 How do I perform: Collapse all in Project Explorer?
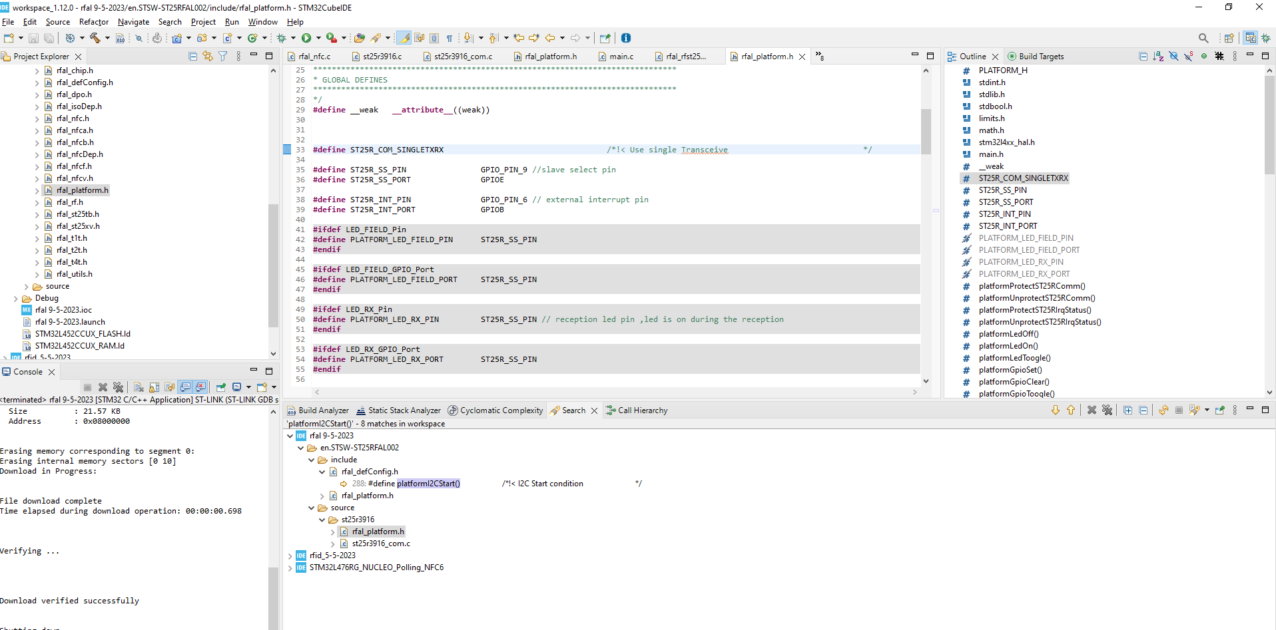192,57
